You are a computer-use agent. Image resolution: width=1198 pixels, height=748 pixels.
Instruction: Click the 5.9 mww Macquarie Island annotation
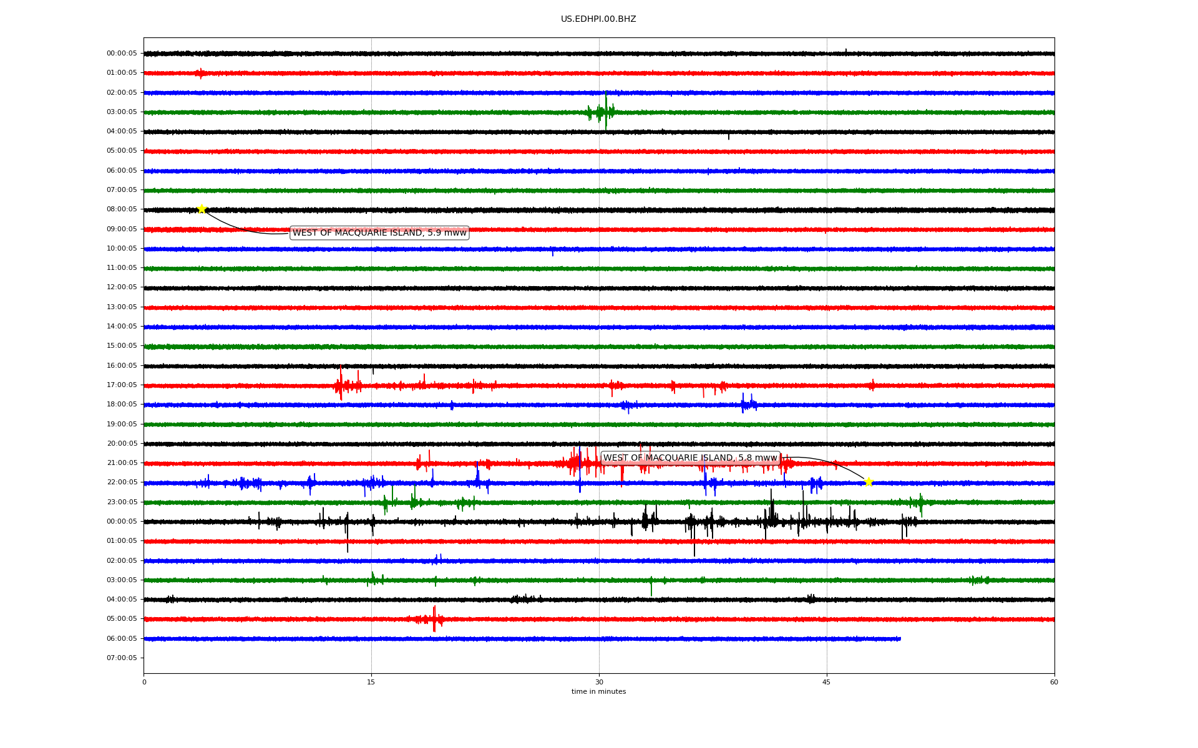[x=379, y=233]
